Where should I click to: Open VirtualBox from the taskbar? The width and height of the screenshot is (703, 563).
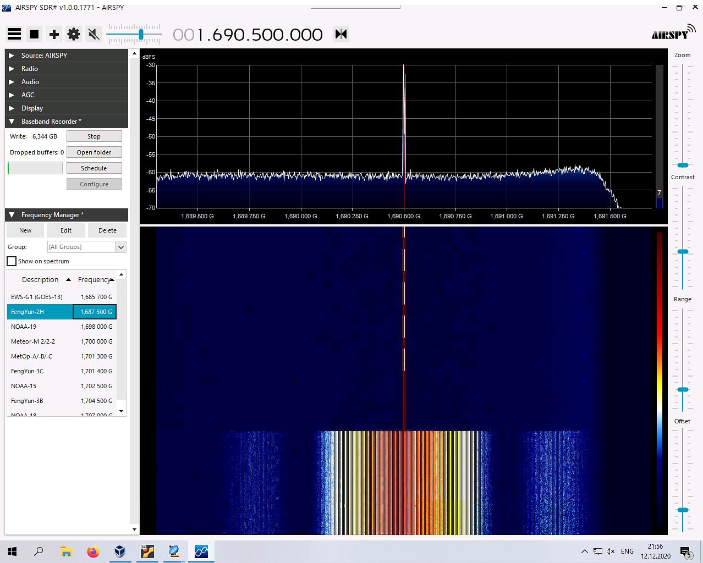tap(120, 551)
